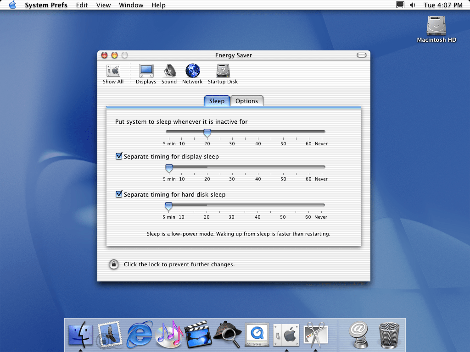
Task: Switch to the Options tab
Action: click(x=246, y=101)
